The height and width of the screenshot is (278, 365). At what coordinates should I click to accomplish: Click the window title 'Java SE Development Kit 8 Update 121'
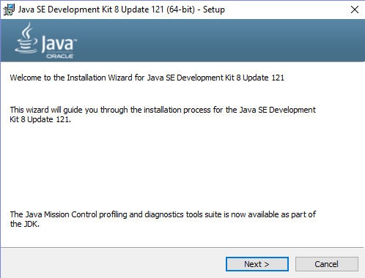click(x=91, y=10)
